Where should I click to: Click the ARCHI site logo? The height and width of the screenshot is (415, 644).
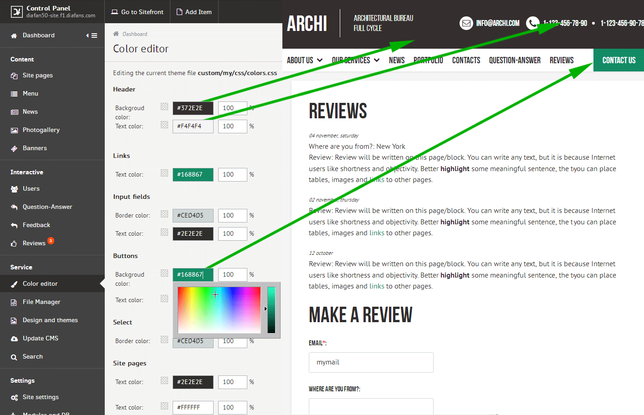[x=307, y=24]
